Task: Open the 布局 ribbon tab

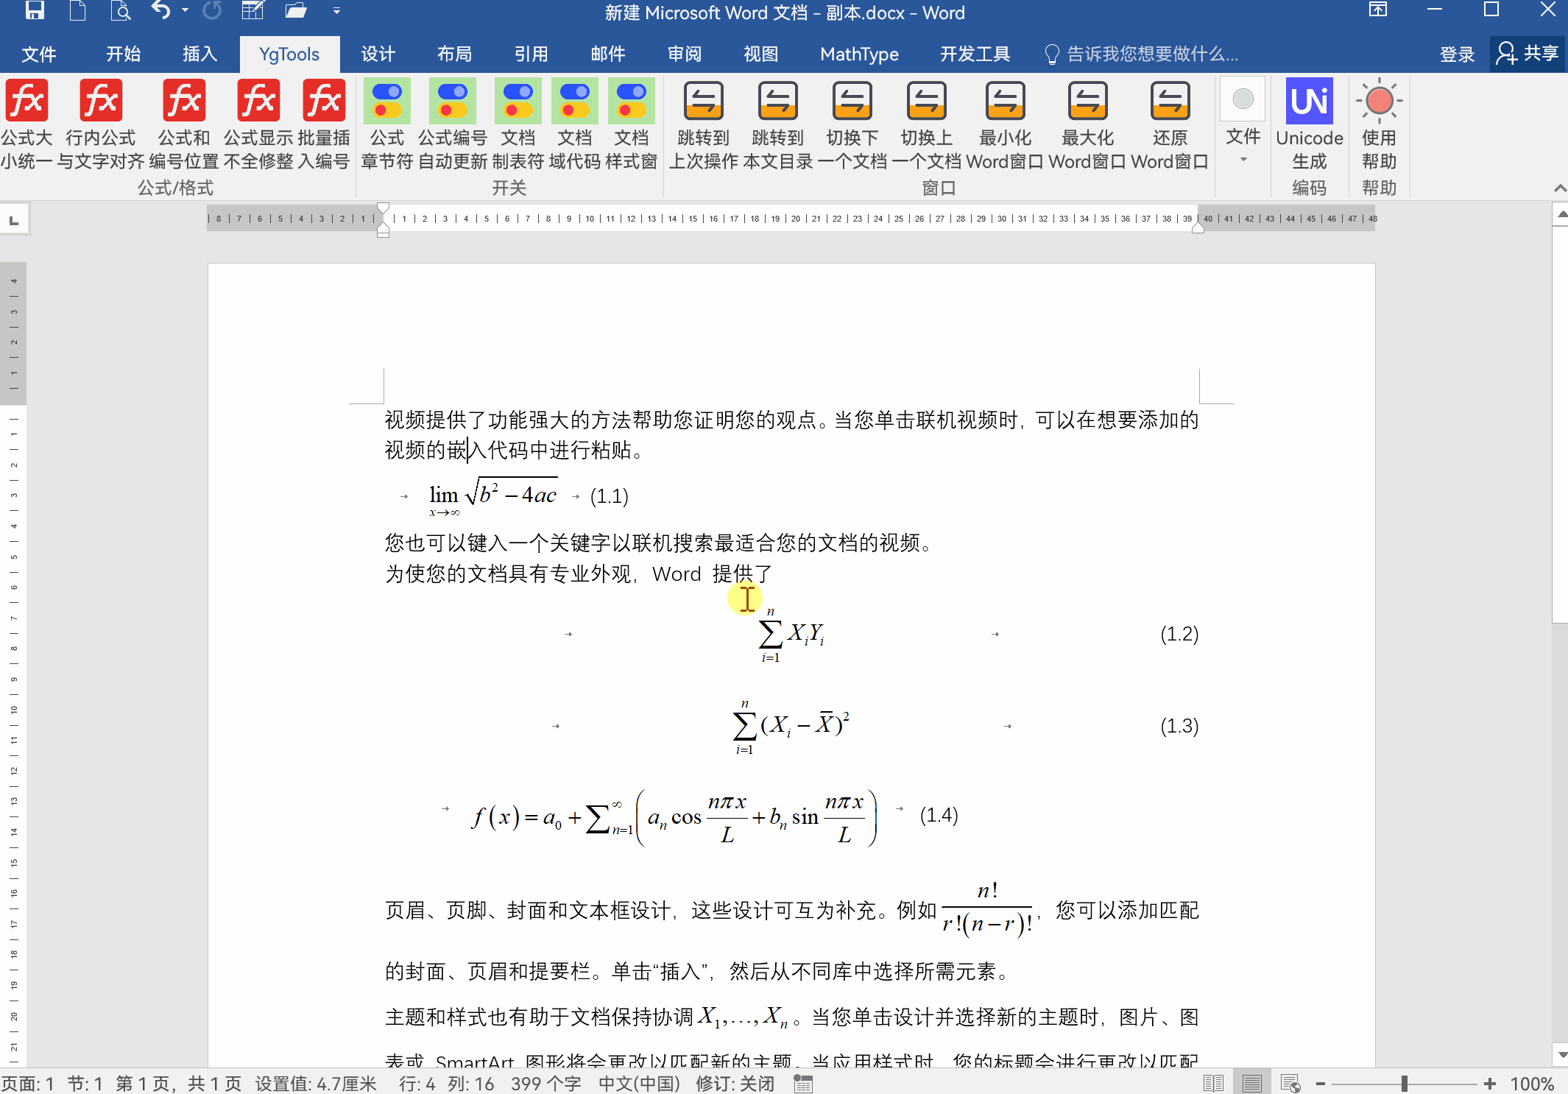Action: coord(454,54)
